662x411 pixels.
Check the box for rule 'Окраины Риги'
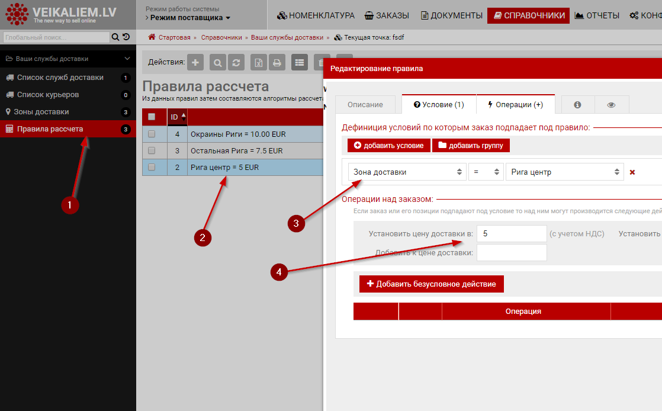[x=152, y=134]
